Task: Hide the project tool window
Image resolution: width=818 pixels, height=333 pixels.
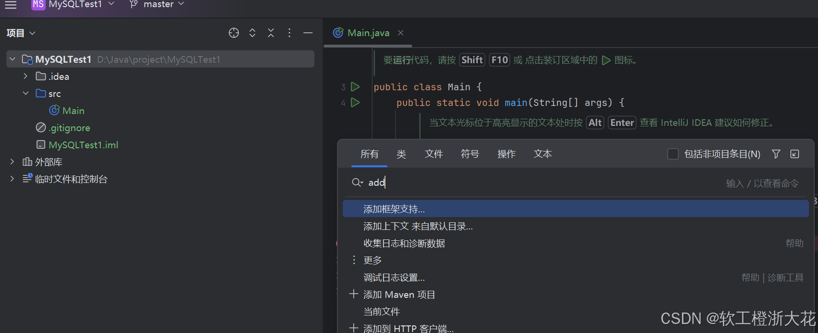Action: click(x=308, y=33)
